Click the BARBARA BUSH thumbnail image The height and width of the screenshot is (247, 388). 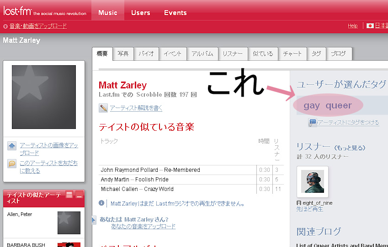click(x=69, y=245)
